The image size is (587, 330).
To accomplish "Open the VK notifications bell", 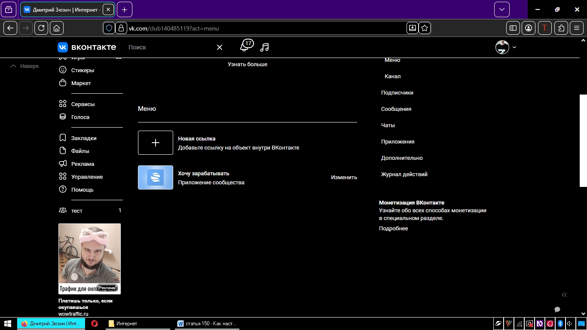I will pyautogui.click(x=244, y=47).
